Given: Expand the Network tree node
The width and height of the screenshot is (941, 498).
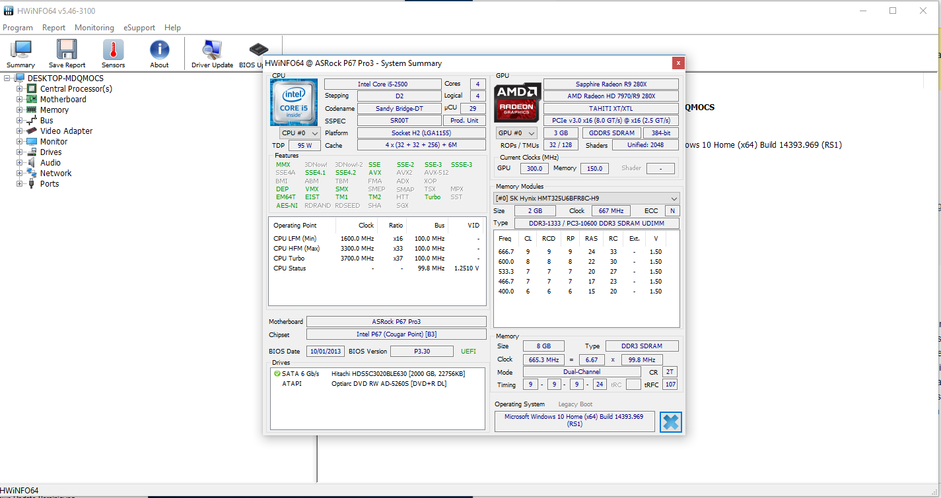Looking at the screenshot, I should pyautogui.click(x=20, y=173).
